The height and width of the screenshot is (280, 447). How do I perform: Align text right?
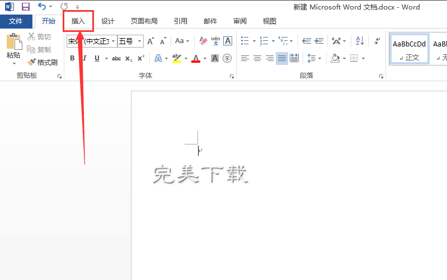tap(270, 58)
